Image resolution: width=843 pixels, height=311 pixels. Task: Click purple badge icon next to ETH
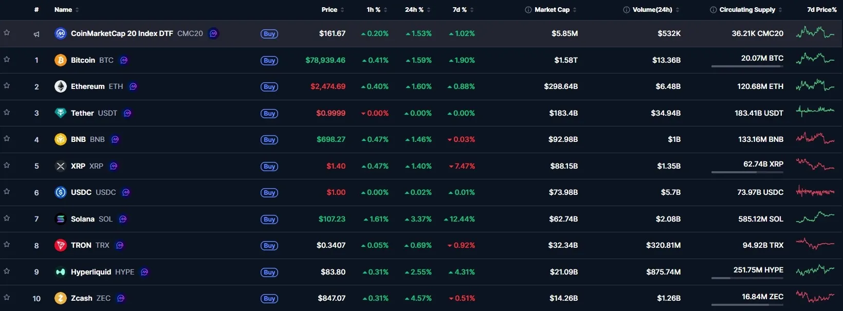(x=133, y=86)
